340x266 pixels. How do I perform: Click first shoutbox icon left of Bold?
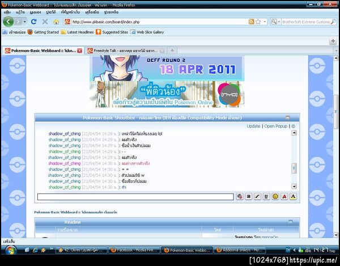[240, 197]
